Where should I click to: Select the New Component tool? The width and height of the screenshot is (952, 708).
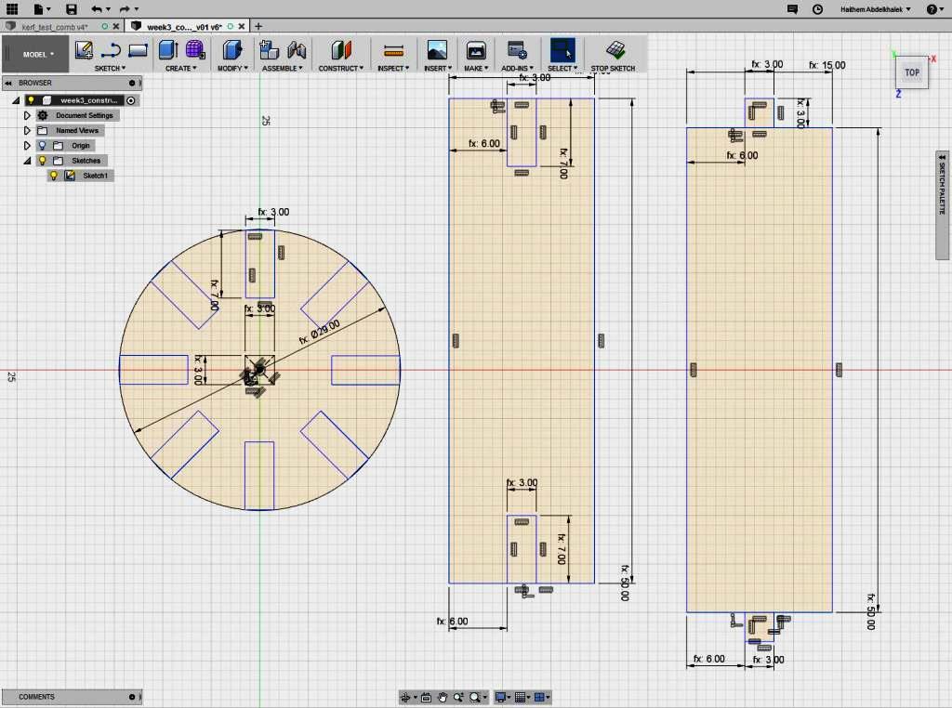point(269,50)
